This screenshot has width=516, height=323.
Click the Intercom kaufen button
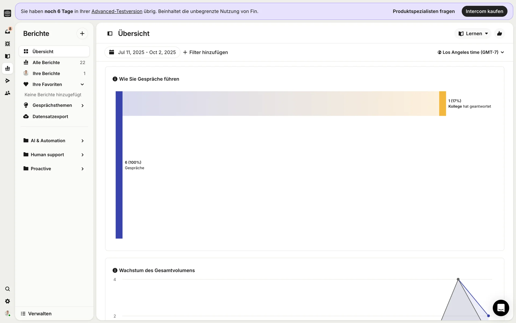point(484,11)
